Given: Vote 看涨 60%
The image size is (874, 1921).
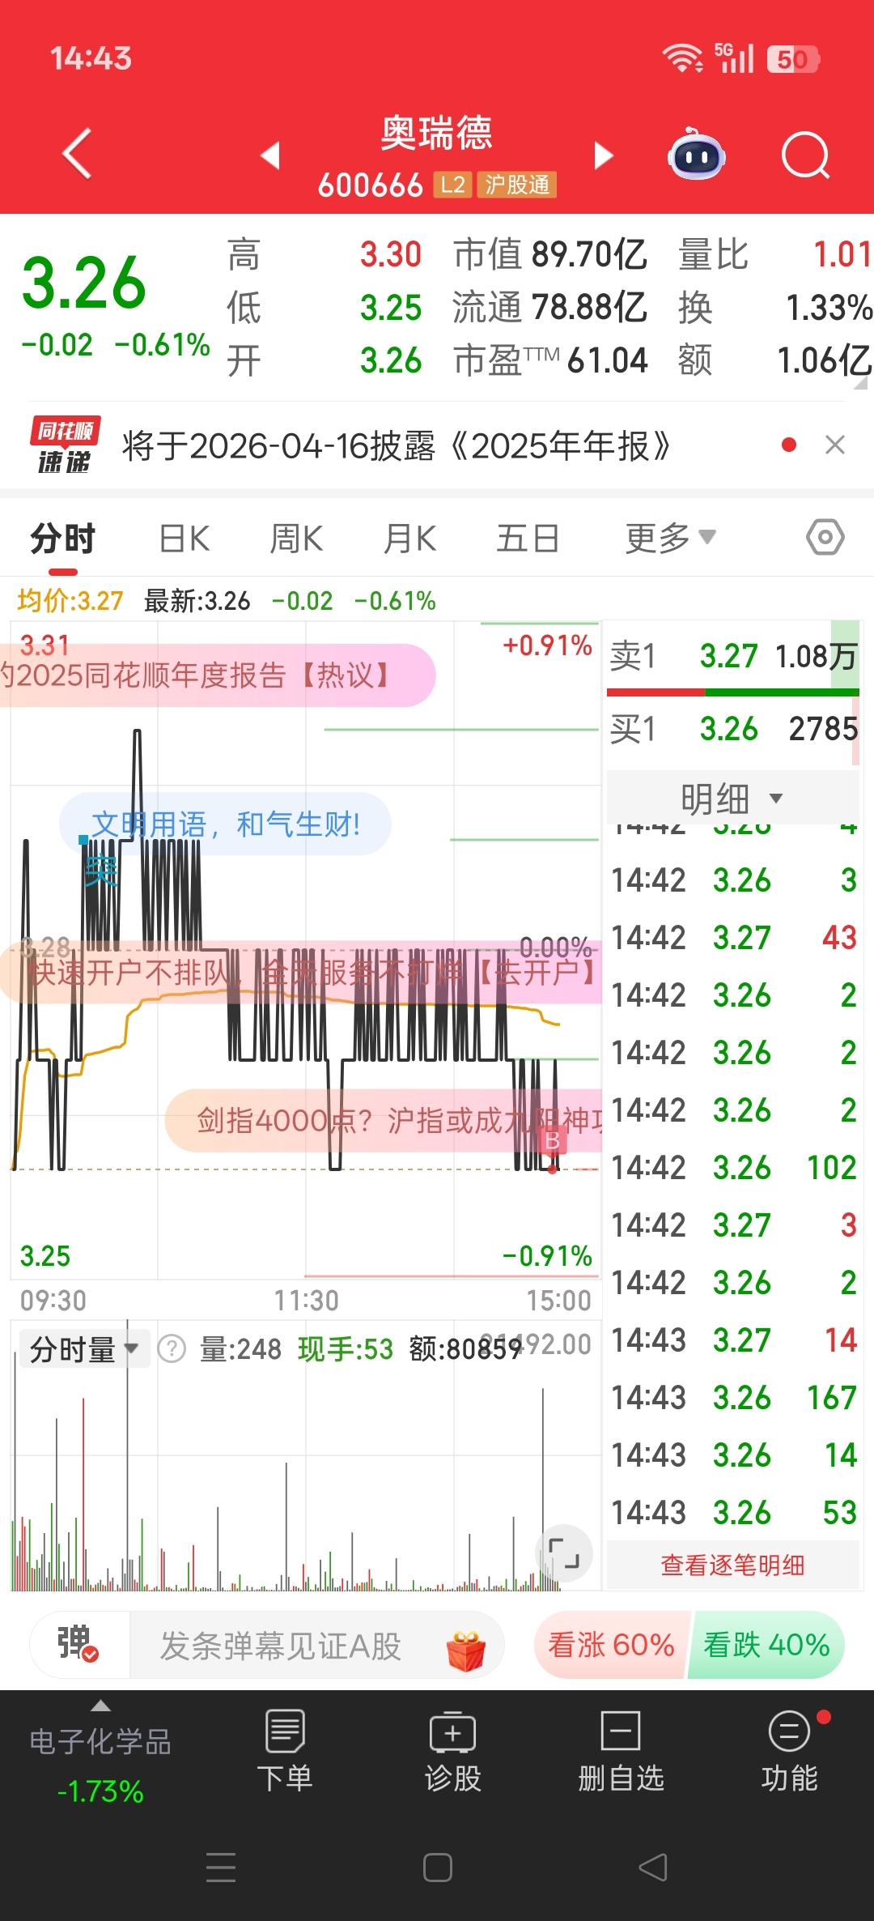Looking at the screenshot, I should (611, 1645).
